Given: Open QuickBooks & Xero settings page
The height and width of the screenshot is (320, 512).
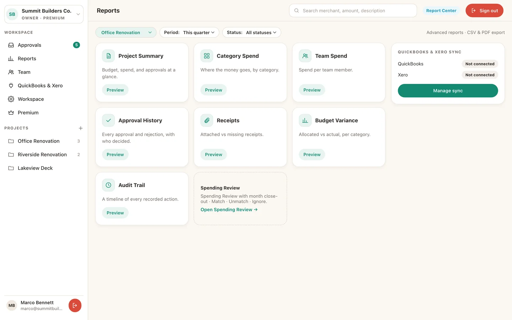Looking at the screenshot, I should (44, 86).
